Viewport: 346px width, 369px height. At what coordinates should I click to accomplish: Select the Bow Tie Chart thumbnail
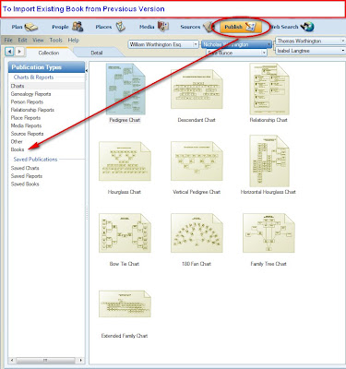(x=125, y=233)
